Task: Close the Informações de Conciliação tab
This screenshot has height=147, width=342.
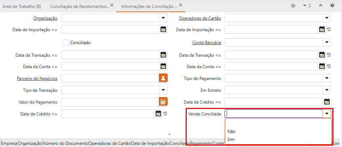Action: pyautogui.click(x=181, y=5)
